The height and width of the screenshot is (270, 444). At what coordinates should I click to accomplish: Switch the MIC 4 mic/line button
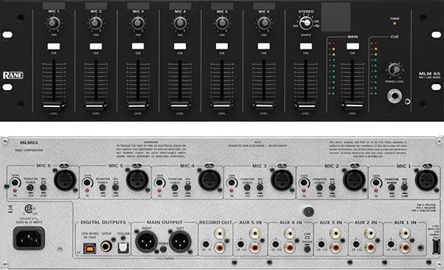click(187, 187)
